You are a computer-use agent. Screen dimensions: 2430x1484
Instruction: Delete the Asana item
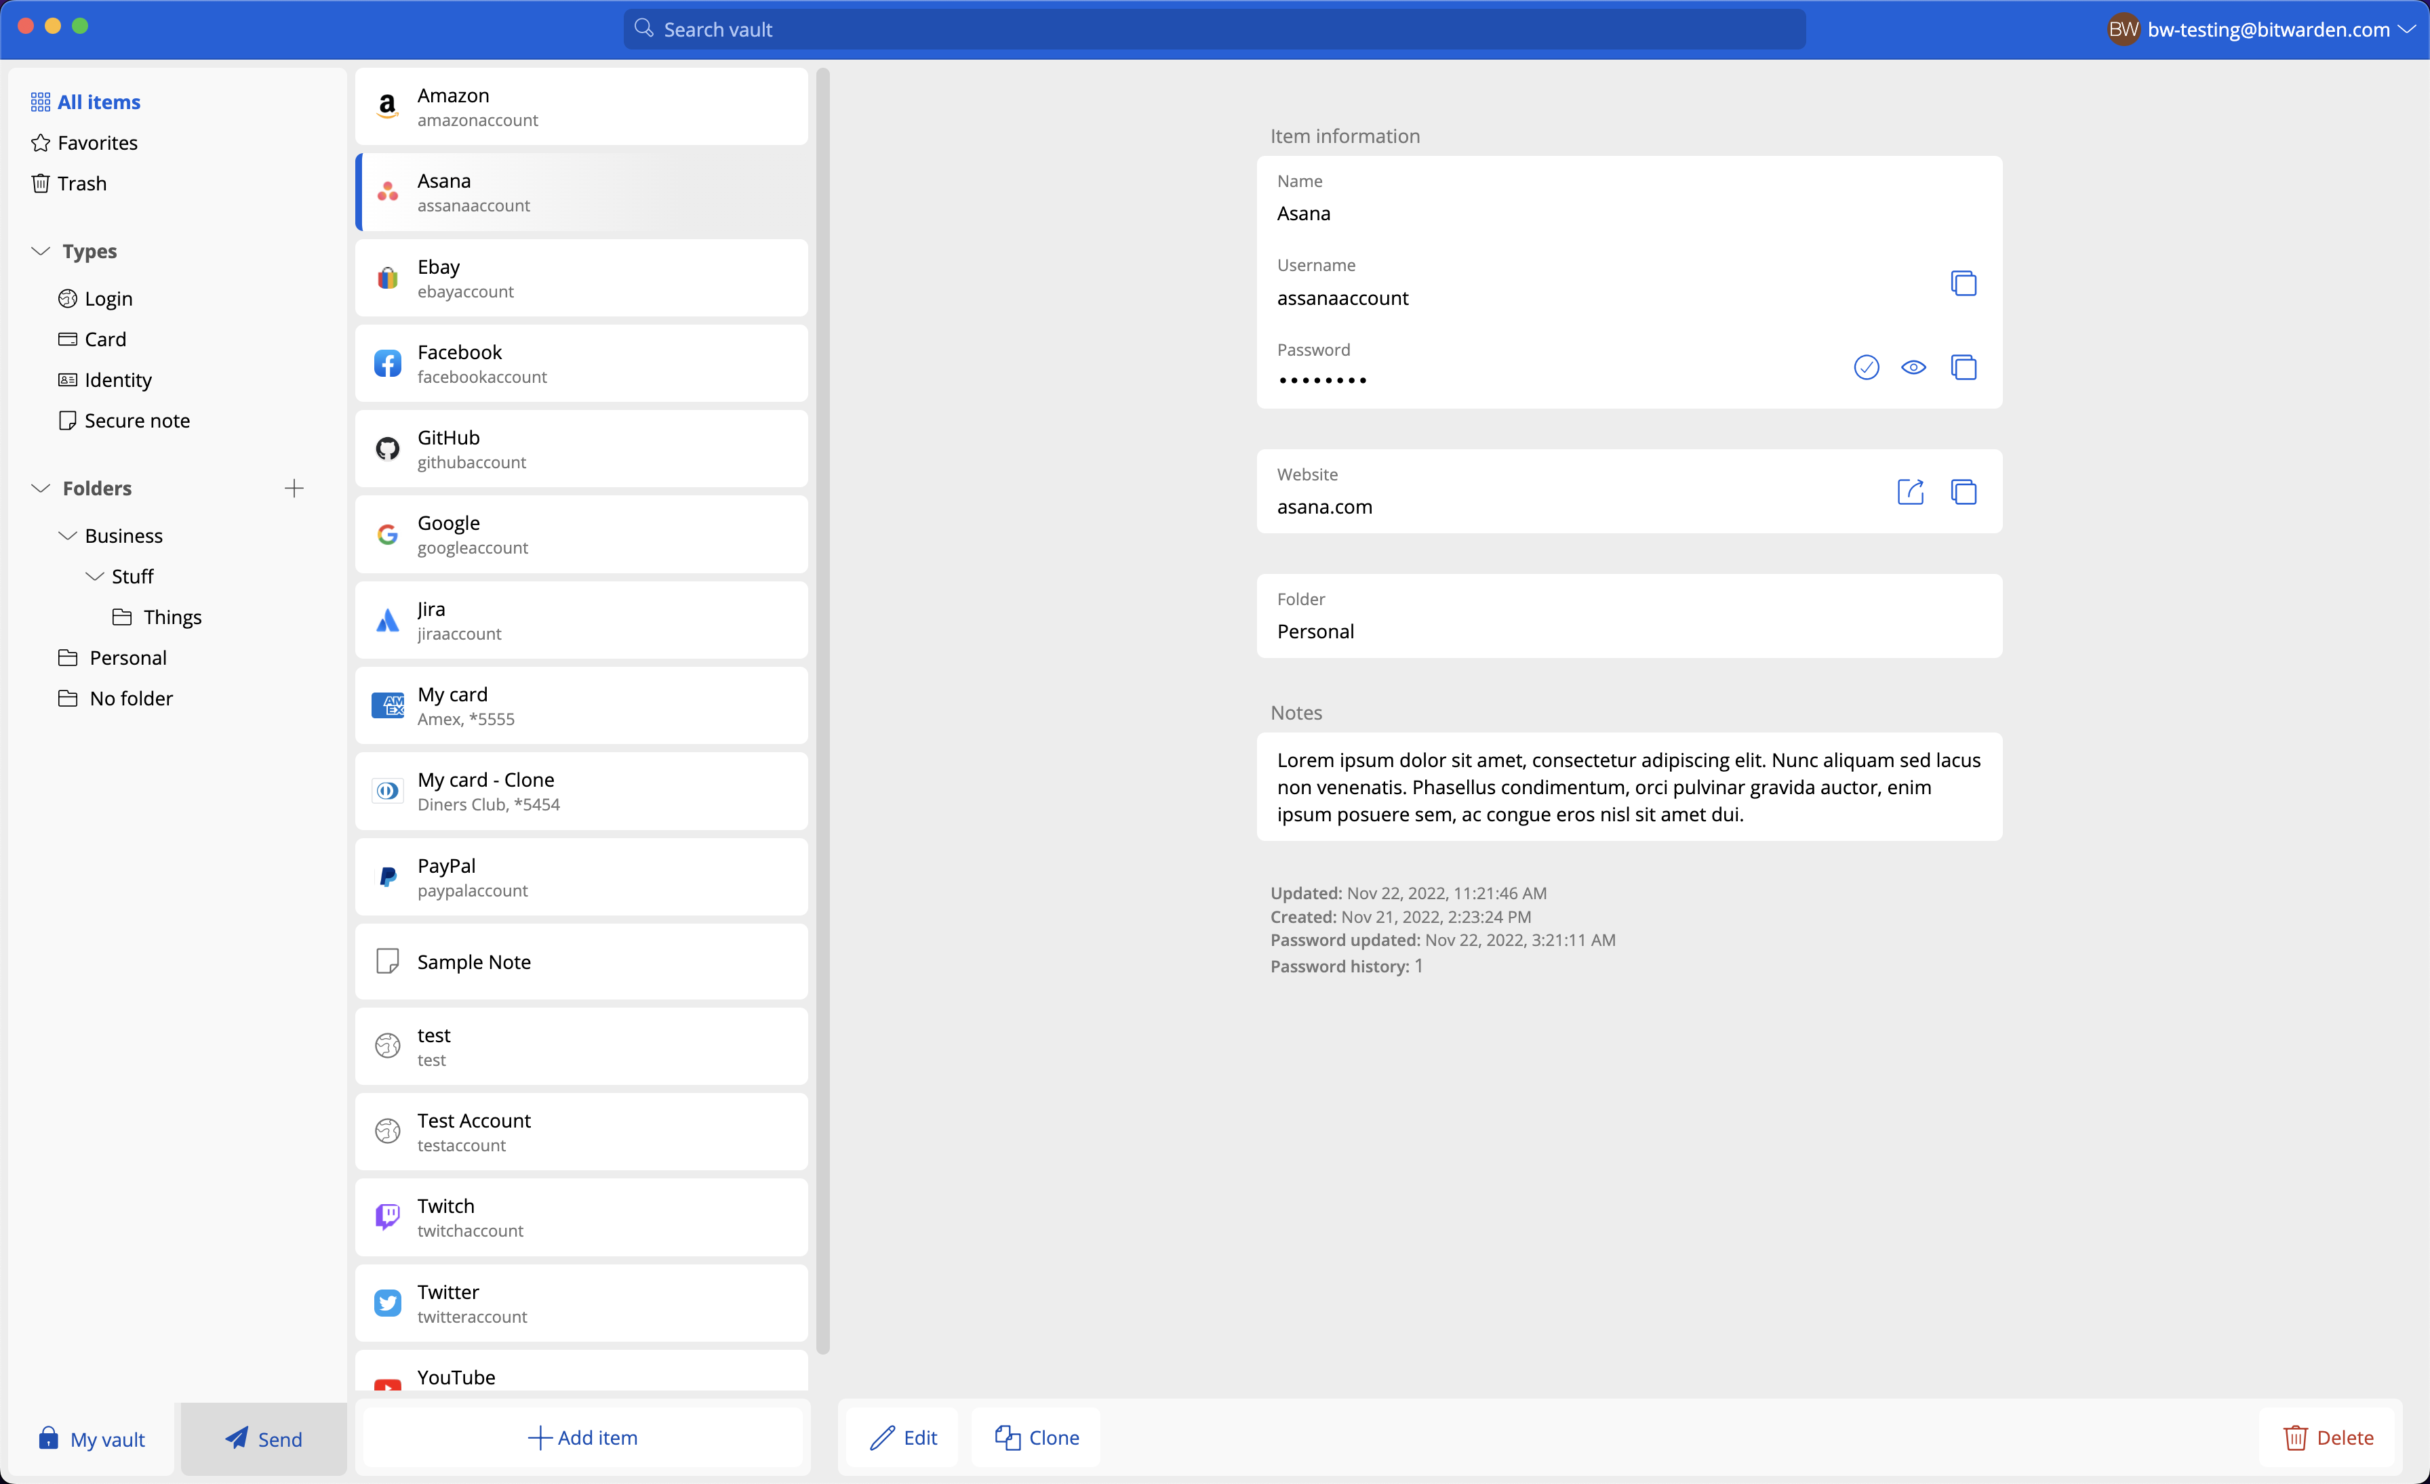2328,1438
